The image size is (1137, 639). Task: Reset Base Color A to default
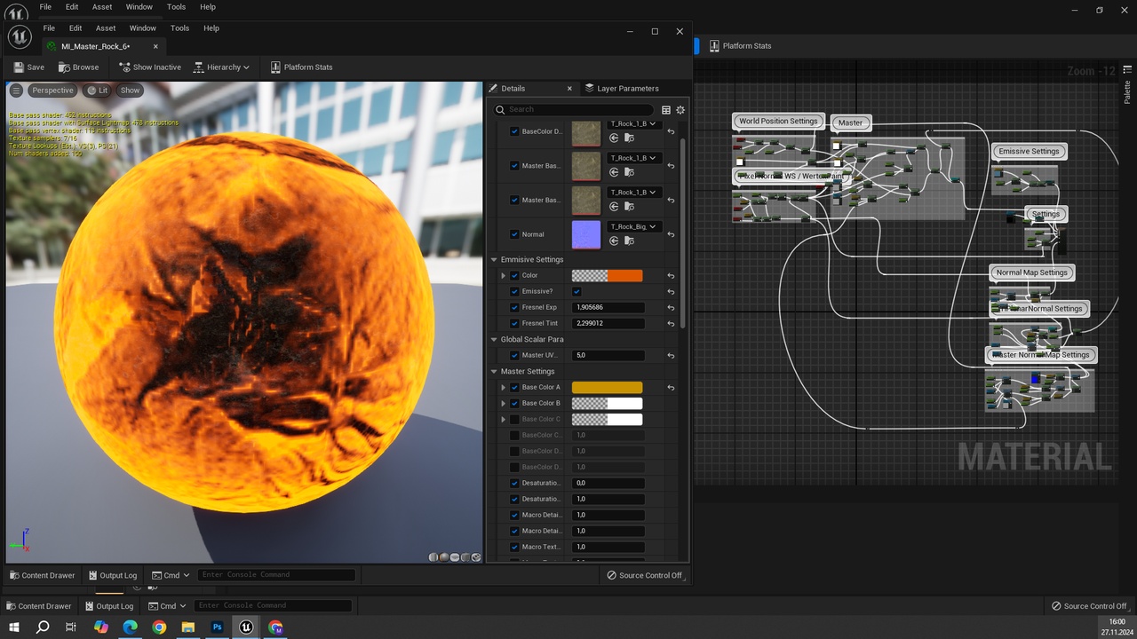pyautogui.click(x=671, y=388)
